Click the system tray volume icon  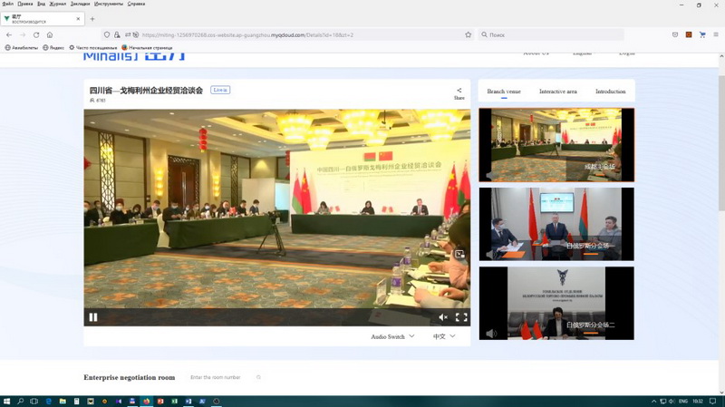point(672,401)
